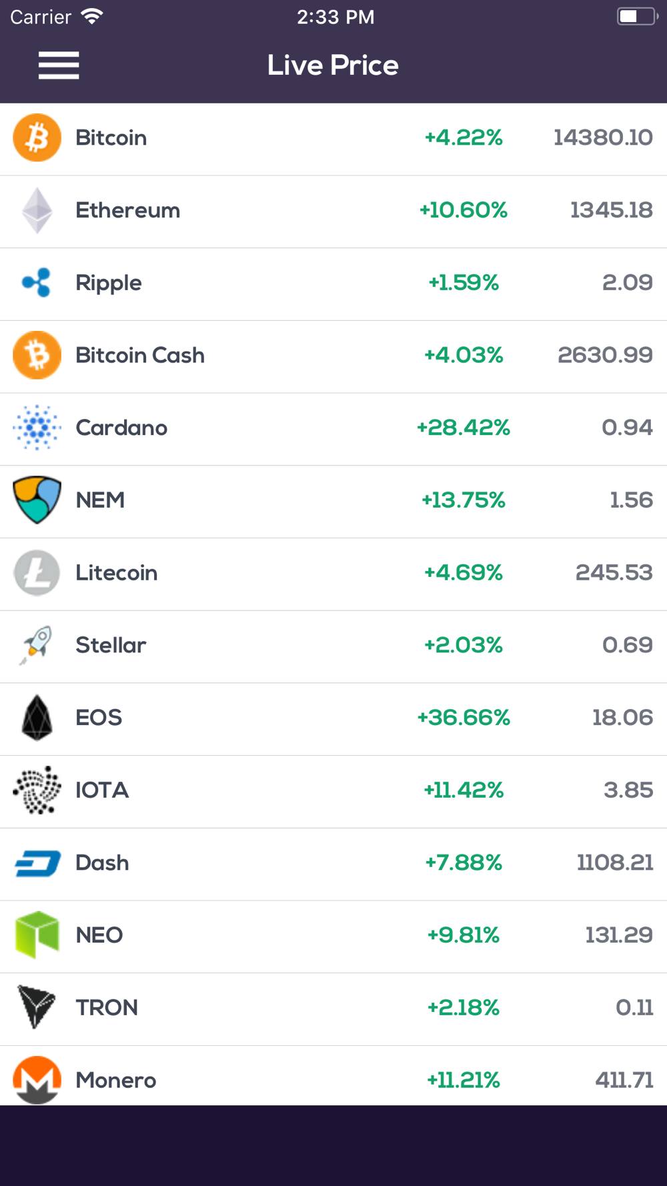Screen dimensions: 667x1186
Task: Tap the EOS black logo icon
Action: point(37,718)
